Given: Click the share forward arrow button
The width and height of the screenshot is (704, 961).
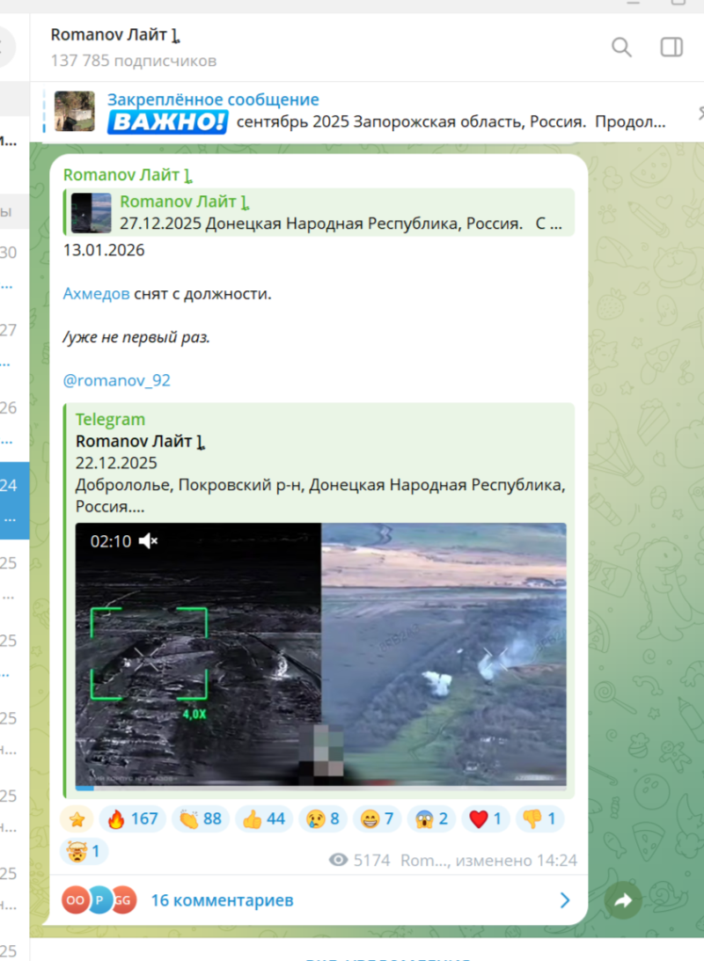Looking at the screenshot, I should (623, 900).
